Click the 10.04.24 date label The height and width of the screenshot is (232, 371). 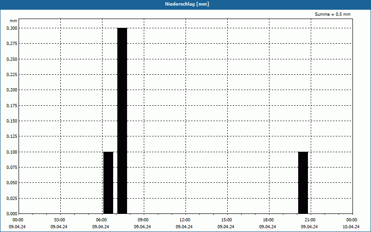tap(351, 227)
